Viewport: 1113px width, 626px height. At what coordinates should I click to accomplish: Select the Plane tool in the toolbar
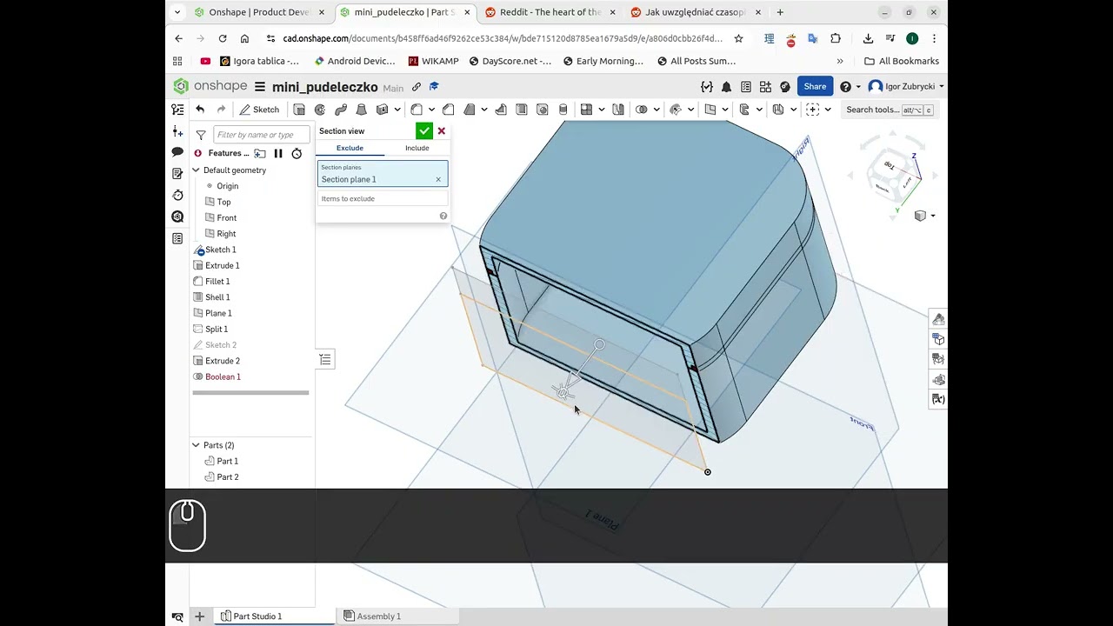click(710, 110)
